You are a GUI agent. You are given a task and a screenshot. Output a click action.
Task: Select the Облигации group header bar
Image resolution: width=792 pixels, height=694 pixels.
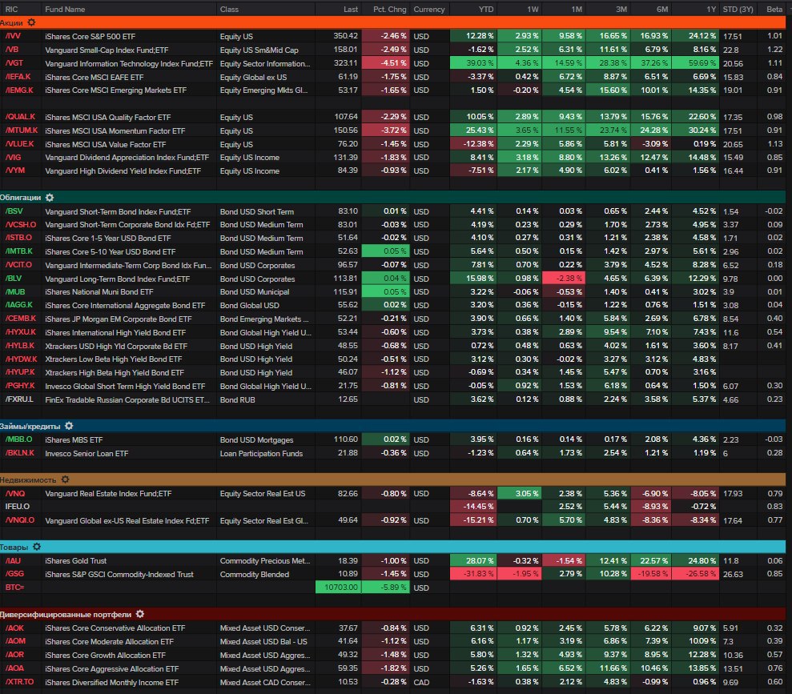[x=393, y=198]
